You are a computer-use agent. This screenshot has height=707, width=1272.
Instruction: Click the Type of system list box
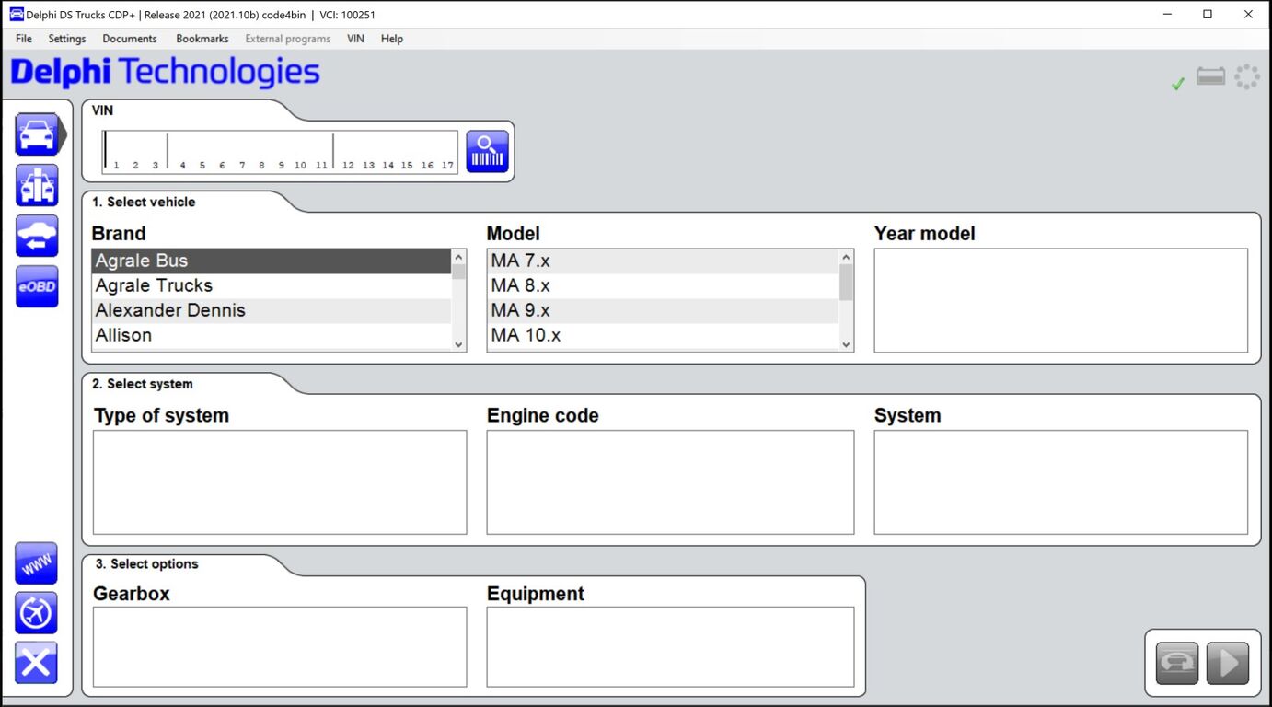click(280, 482)
